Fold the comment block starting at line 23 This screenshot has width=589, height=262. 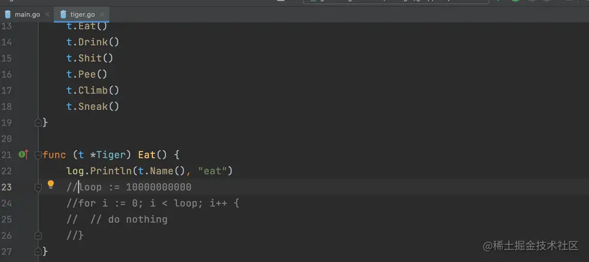pyautogui.click(x=38, y=187)
